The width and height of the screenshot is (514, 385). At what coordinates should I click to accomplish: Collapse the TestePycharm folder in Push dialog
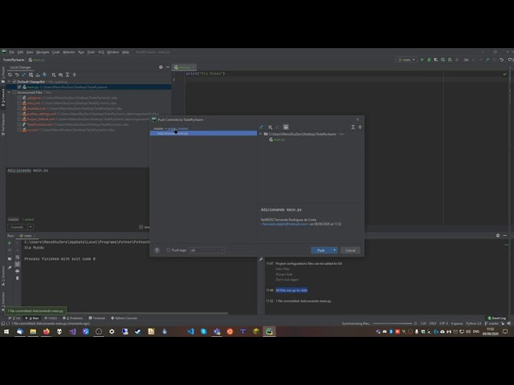coord(261,134)
